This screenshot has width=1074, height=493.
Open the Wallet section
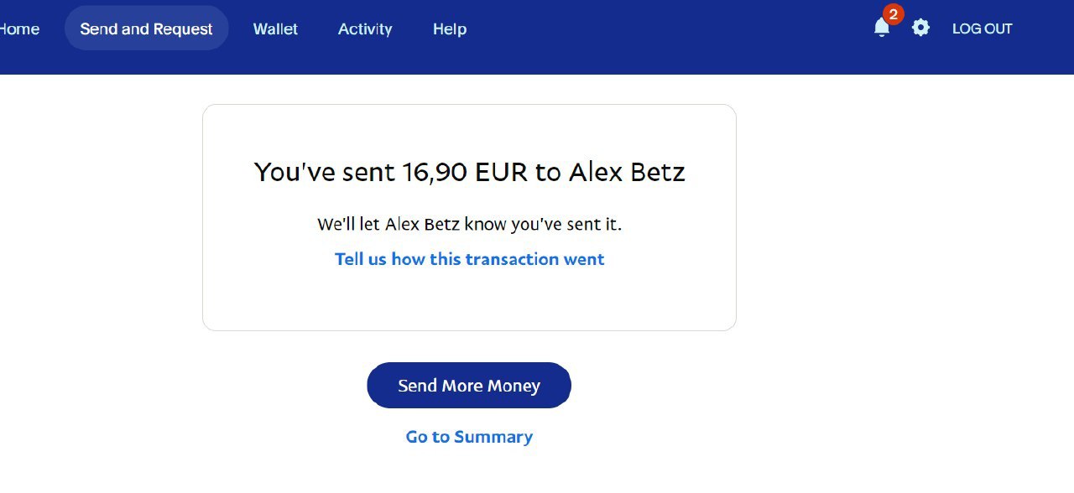(275, 29)
